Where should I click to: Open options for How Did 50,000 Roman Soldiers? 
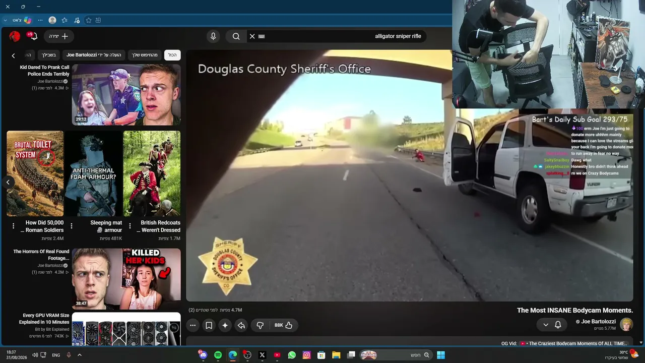coord(13,226)
